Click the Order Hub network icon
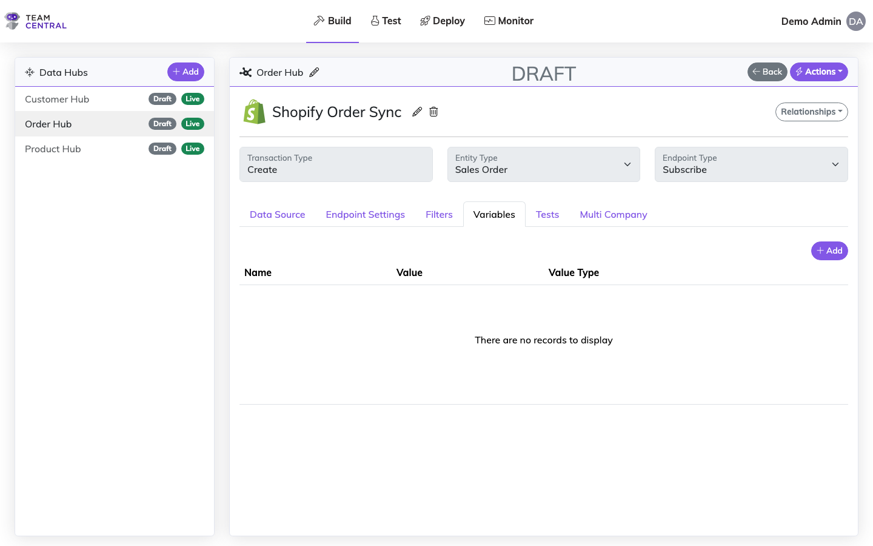 coord(246,72)
